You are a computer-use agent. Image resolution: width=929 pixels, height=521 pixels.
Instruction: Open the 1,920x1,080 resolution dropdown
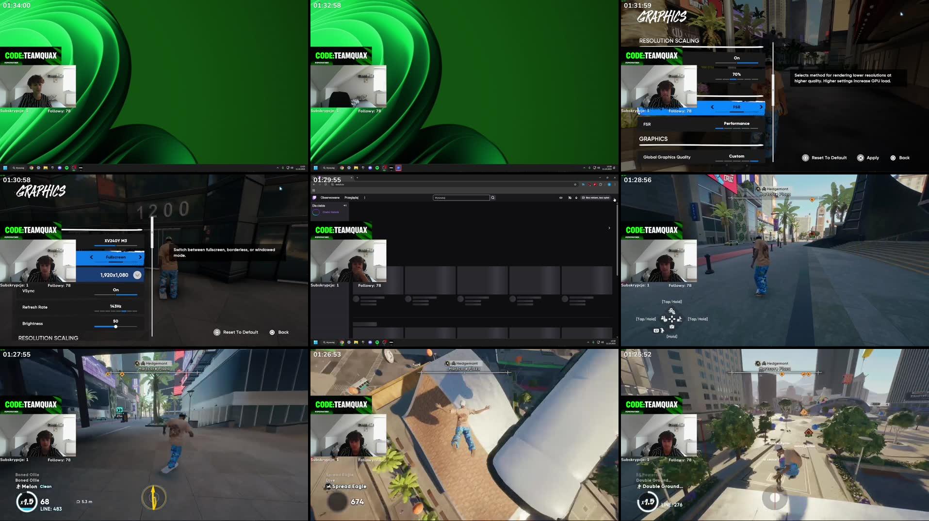[137, 275]
